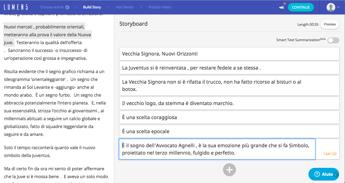Image resolution: width=345 pixels, height=183 pixels.
Task: Click the Lumen5 logo
Action: 16,7
